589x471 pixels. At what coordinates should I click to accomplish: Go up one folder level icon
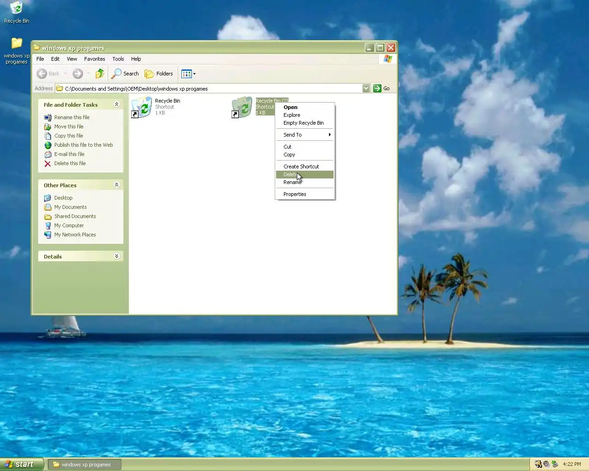100,74
